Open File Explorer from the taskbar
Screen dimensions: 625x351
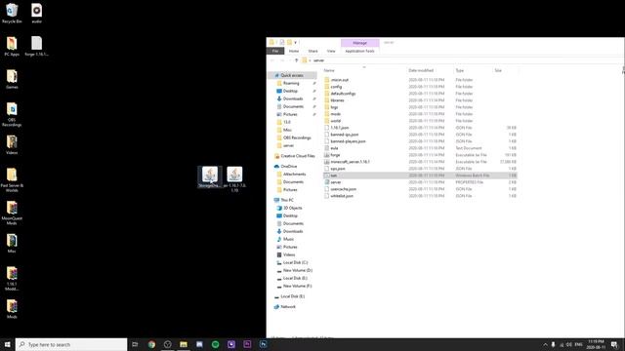pos(184,344)
